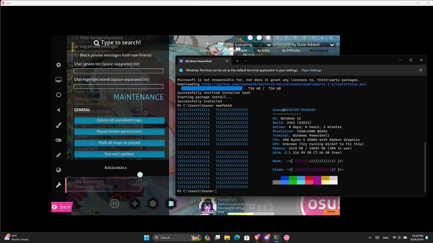Click the osu! beatmap options icon
Viewport: 433px width, 243px height.
tap(171, 204)
